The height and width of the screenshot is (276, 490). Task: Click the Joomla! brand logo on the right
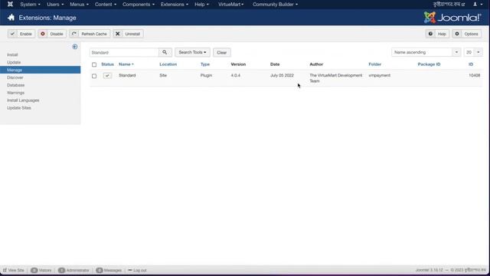tap(452, 18)
